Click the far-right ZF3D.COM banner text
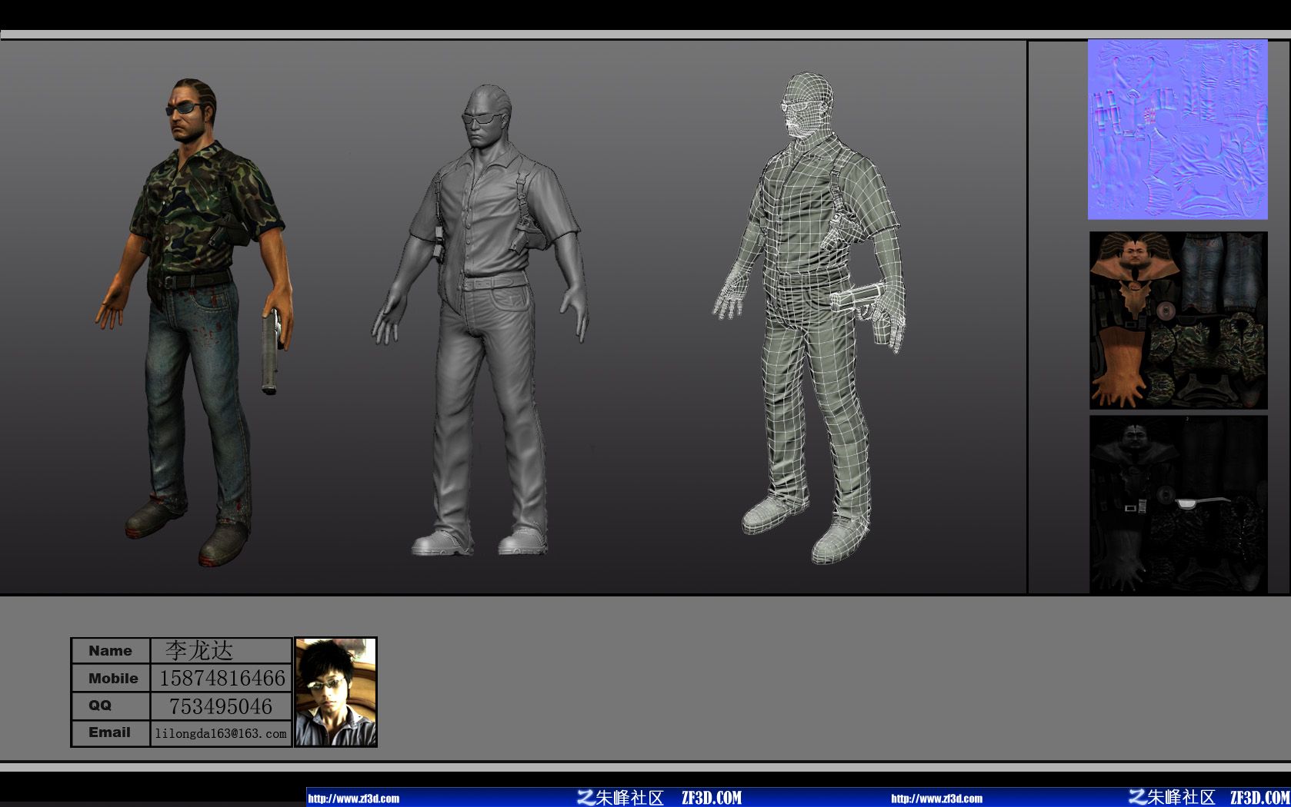Screen dimensions: 1291x807 click(x=1260, y=798)
